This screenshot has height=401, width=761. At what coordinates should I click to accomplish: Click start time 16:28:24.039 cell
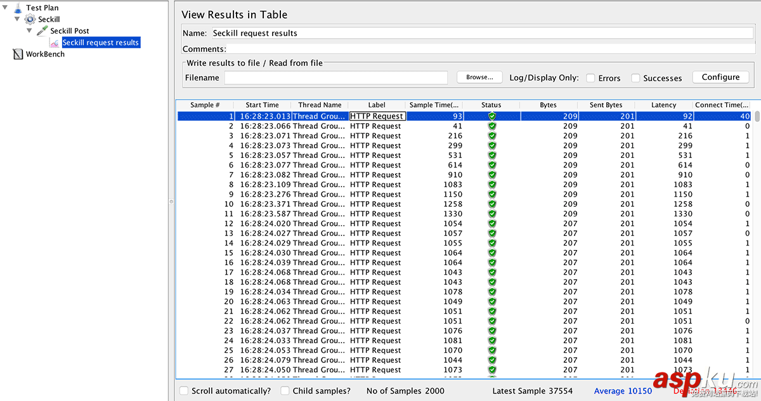point(265,263)
